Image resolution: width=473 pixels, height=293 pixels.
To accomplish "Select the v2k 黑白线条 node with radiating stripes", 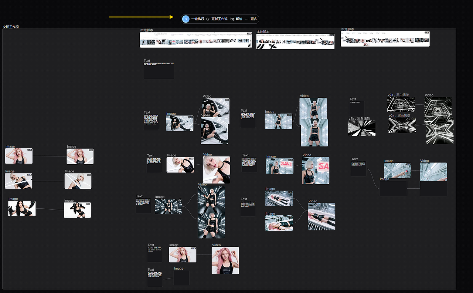I will 362,128.
